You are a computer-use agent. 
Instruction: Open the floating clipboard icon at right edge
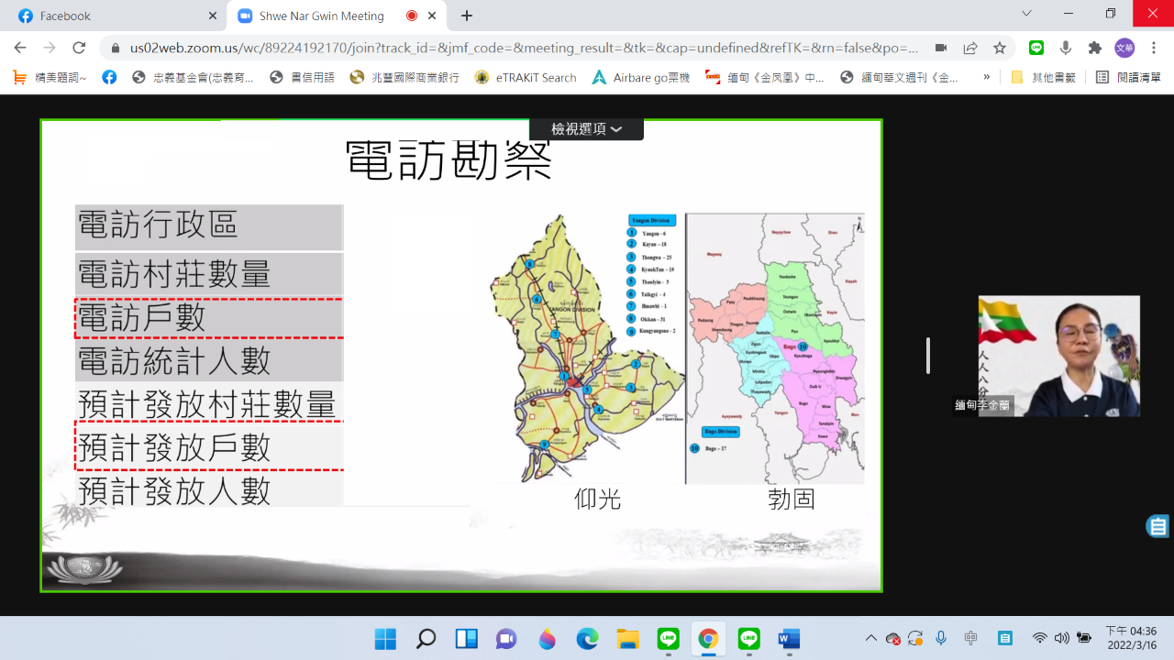coord(1158,526)
